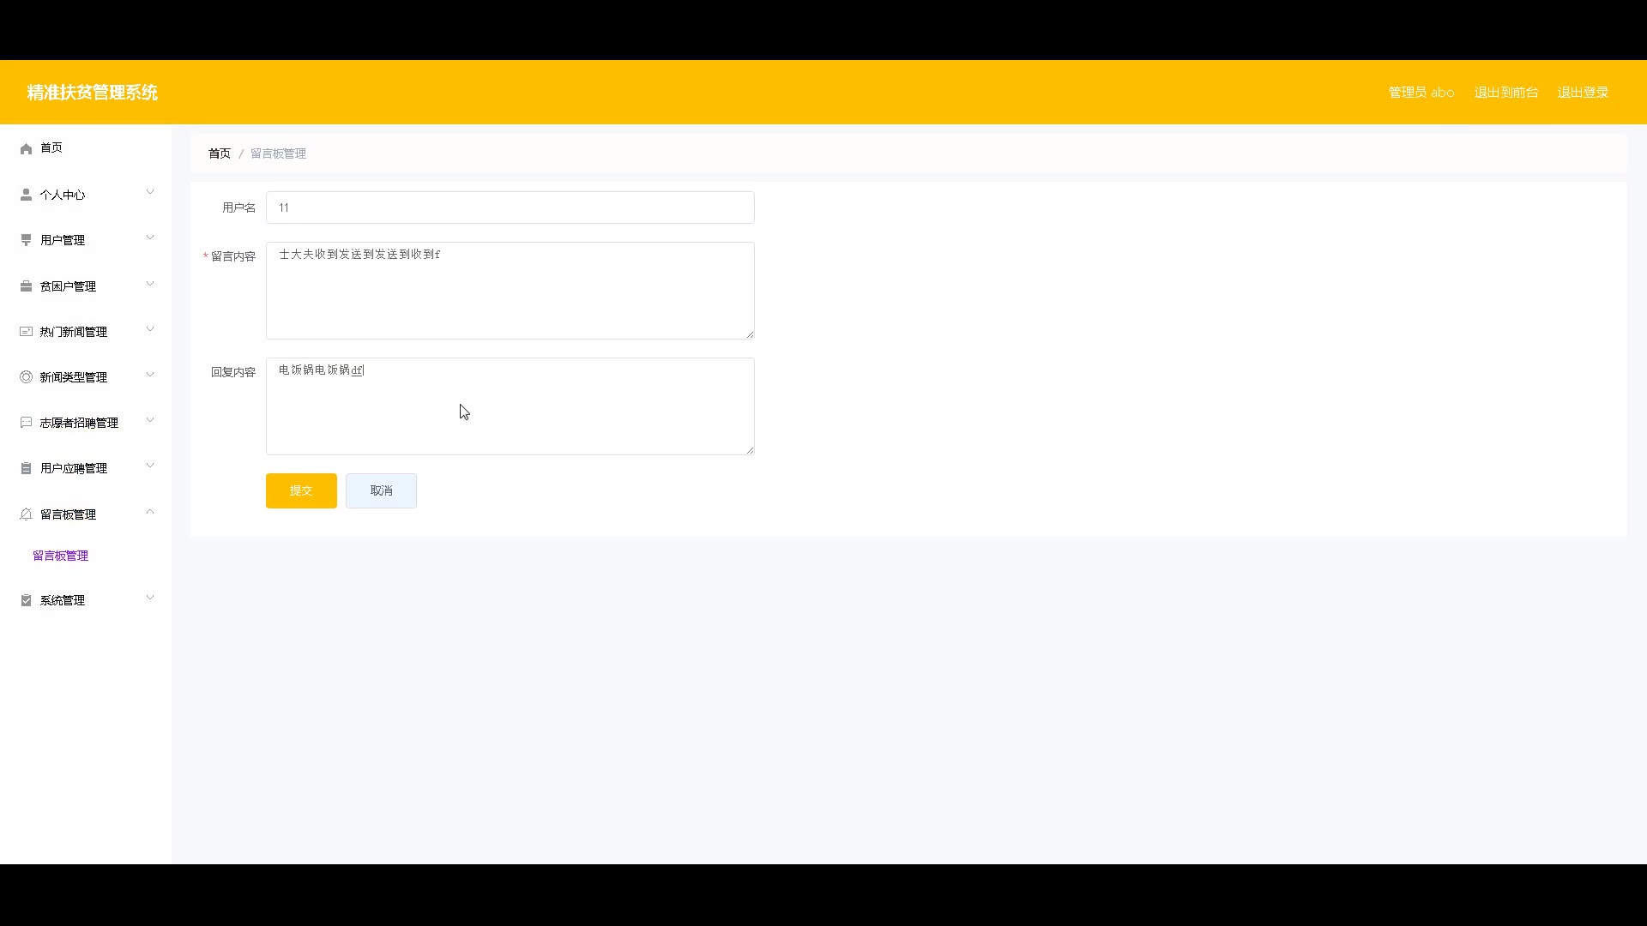Click the circular icon beside 新闻类型管理
This screenshot has width=1647, height=926.
tap(26, 377)
